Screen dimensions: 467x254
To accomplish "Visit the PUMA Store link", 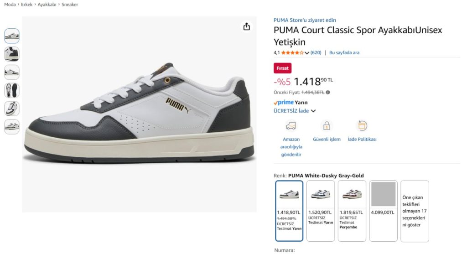I will pos(305,20).
